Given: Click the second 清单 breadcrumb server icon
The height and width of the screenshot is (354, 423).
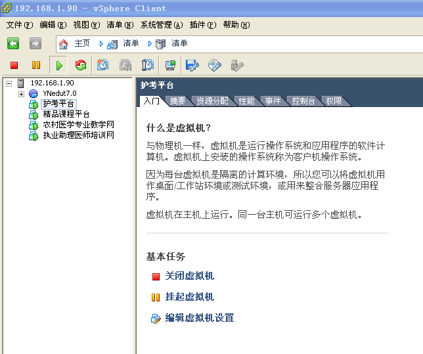Looking at the screenshot, I should coord(161,44).
